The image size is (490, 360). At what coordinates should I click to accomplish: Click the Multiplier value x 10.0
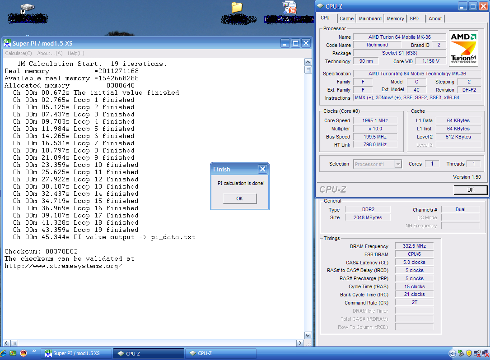click(x=375, y=129)
